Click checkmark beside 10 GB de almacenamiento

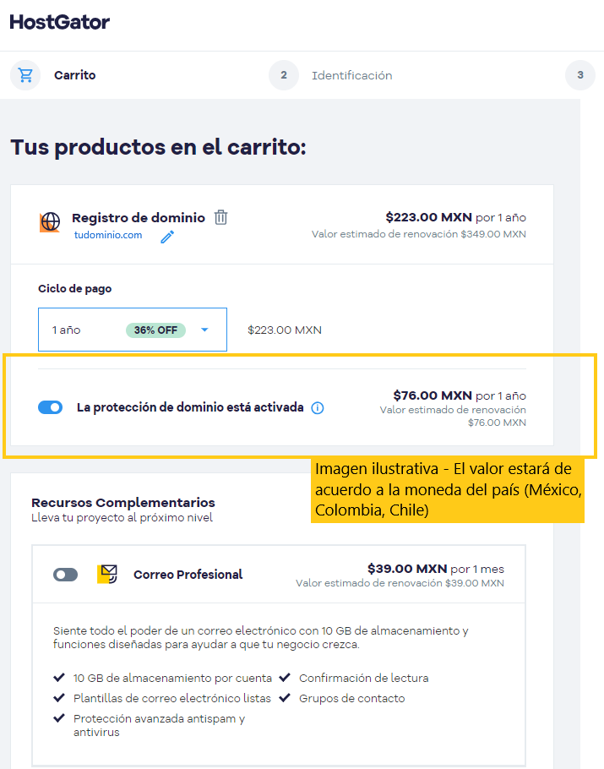tap(59, 677)
